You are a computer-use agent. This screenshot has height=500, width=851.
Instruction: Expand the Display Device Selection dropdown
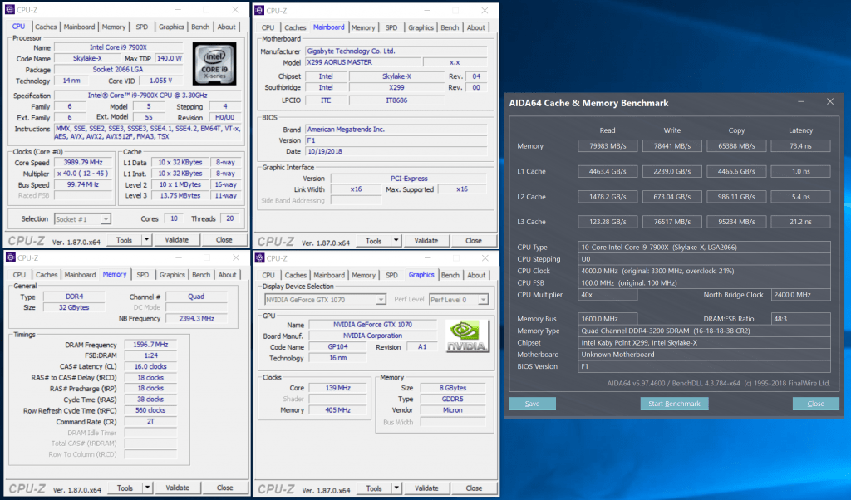[325, 299]
